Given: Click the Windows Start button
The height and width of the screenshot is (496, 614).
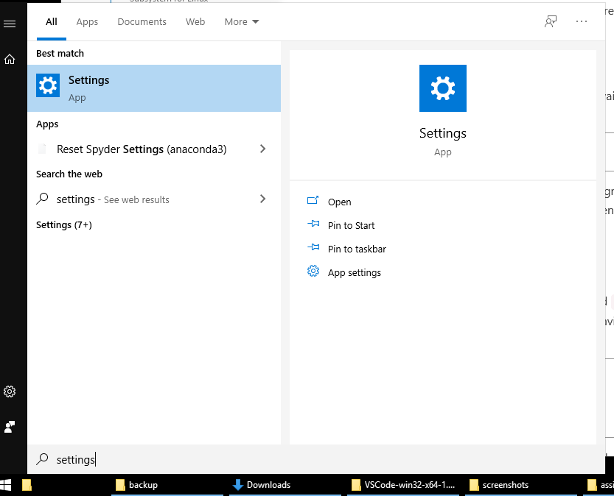Looking at the screenshot, I should (x=6, y=485).
